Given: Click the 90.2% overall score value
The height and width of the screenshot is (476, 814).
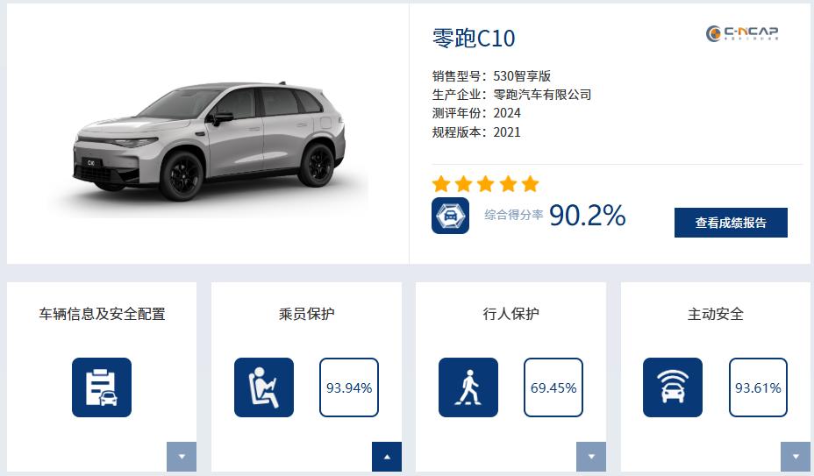Looking at the screenshot, I should [587, 215].
